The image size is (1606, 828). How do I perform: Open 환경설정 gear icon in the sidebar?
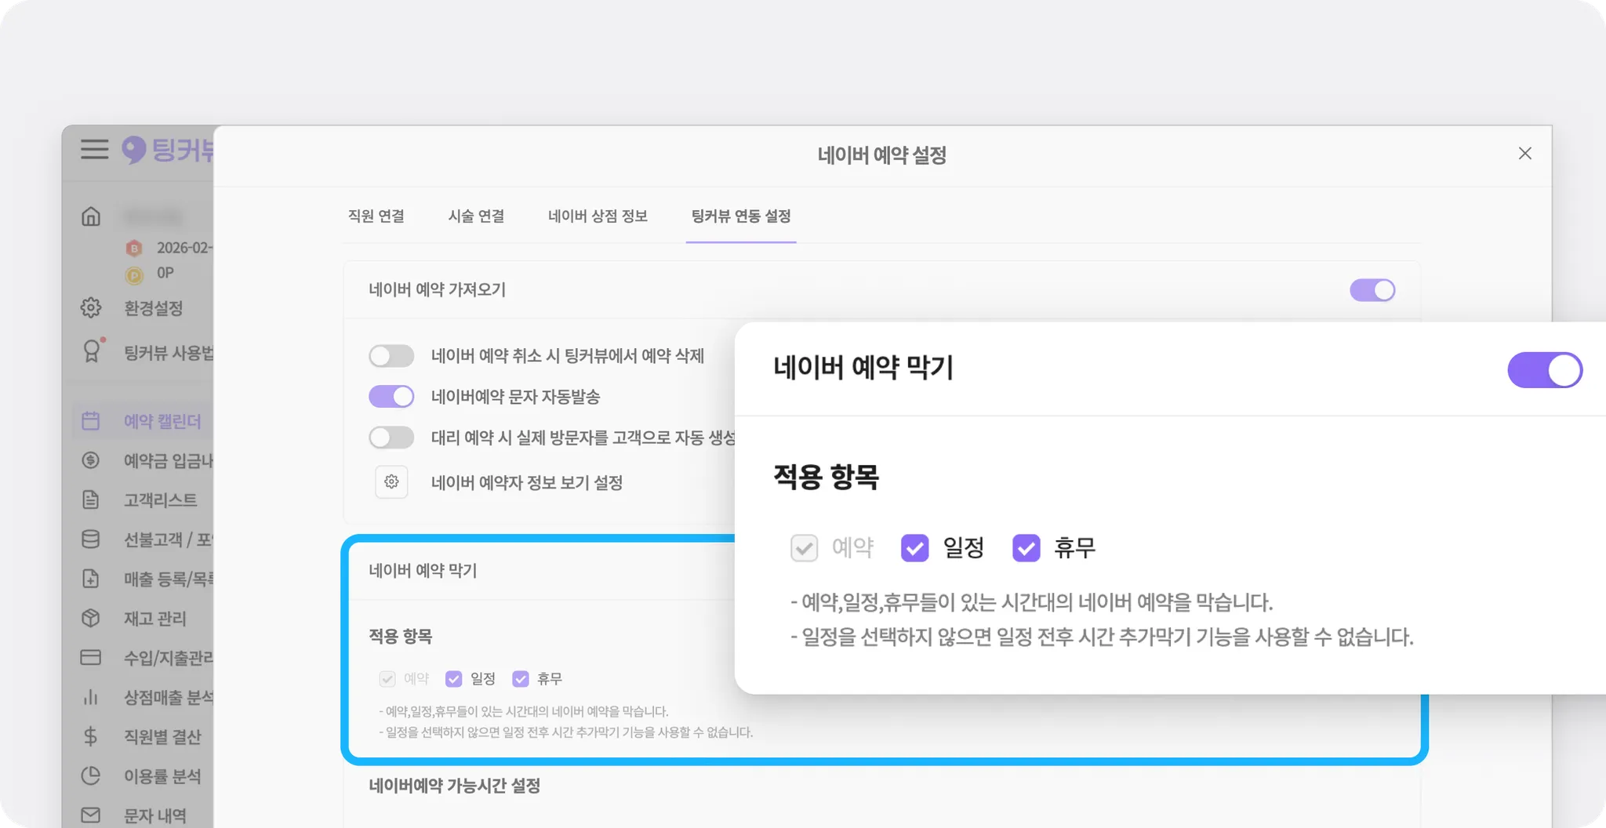(x=91, y=307)
